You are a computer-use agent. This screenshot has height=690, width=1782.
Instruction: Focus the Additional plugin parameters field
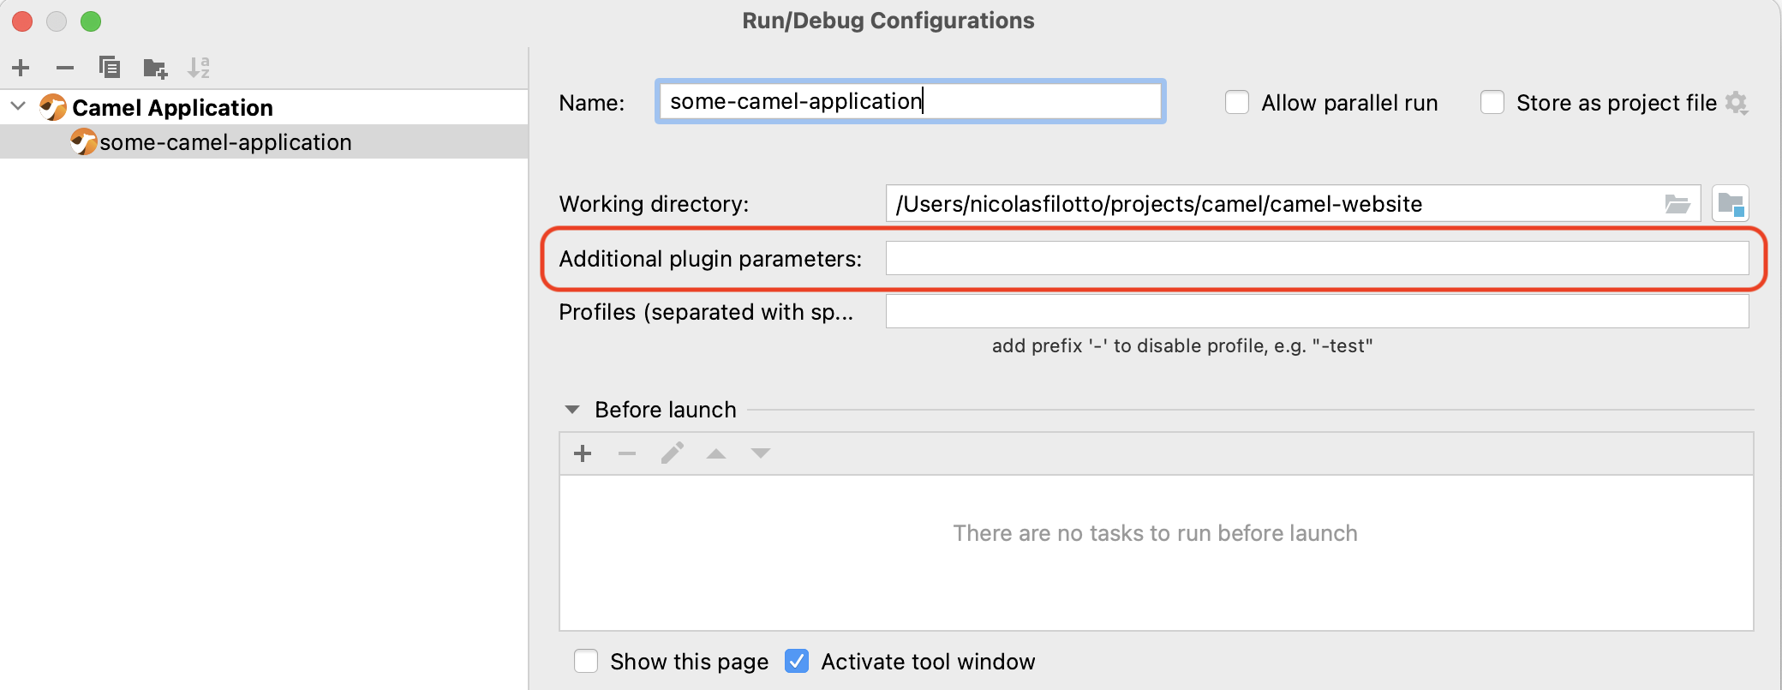coord(1316,258)
